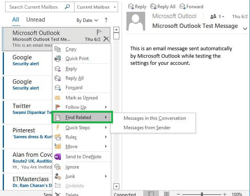Click the Mark as Unread envelope icon
250x196 pixels.
tap(58, 98)
